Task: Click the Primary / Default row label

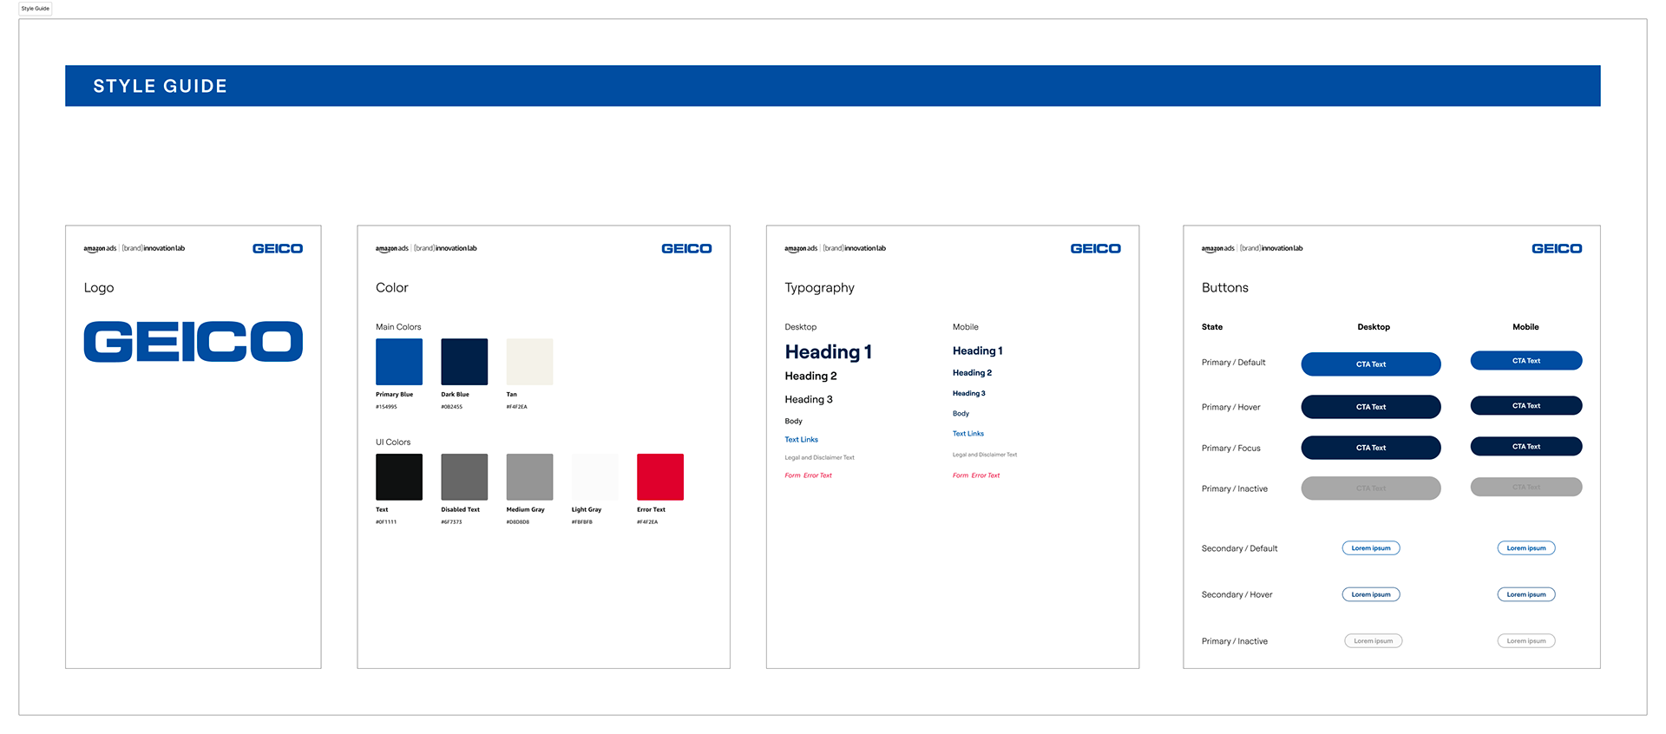Action: pos(1233,363)
